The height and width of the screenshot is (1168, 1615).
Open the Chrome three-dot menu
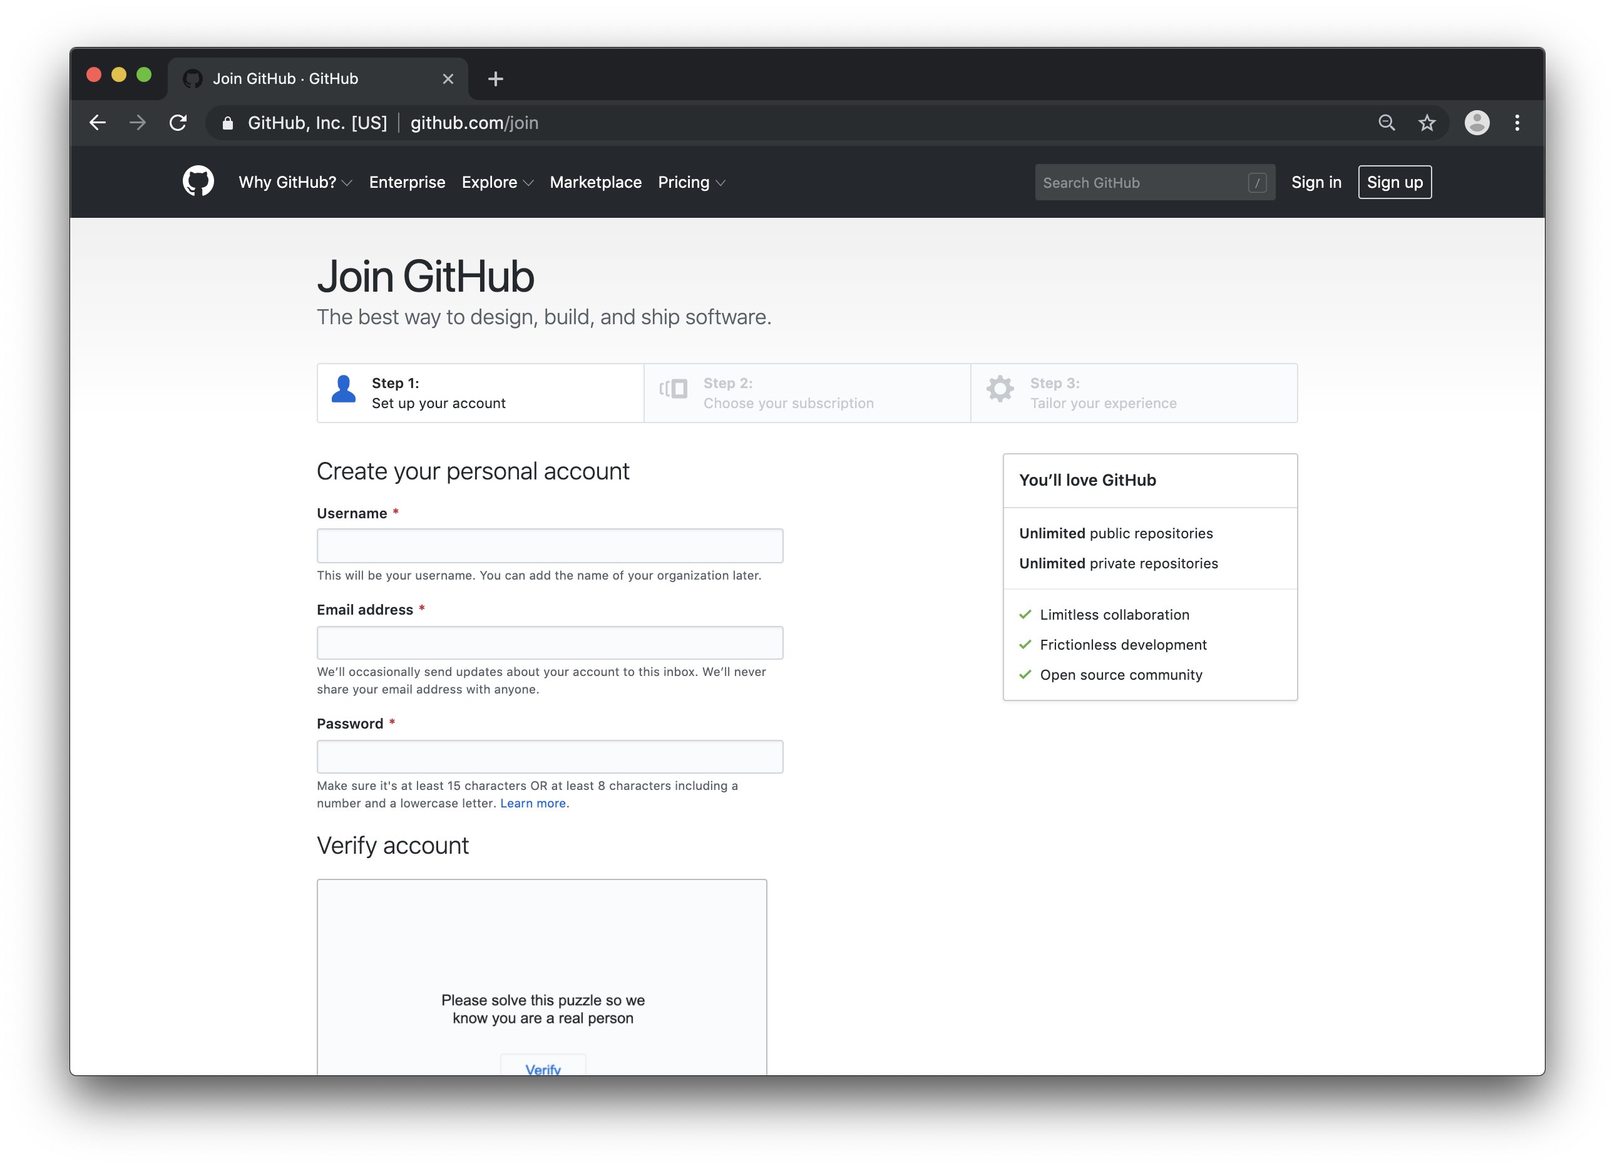[1517, 123]
